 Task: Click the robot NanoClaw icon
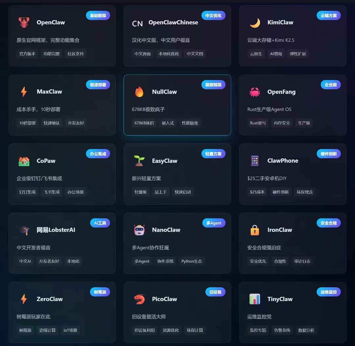point(139,230)
